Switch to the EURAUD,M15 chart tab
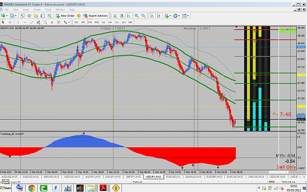 coord(193,177)
